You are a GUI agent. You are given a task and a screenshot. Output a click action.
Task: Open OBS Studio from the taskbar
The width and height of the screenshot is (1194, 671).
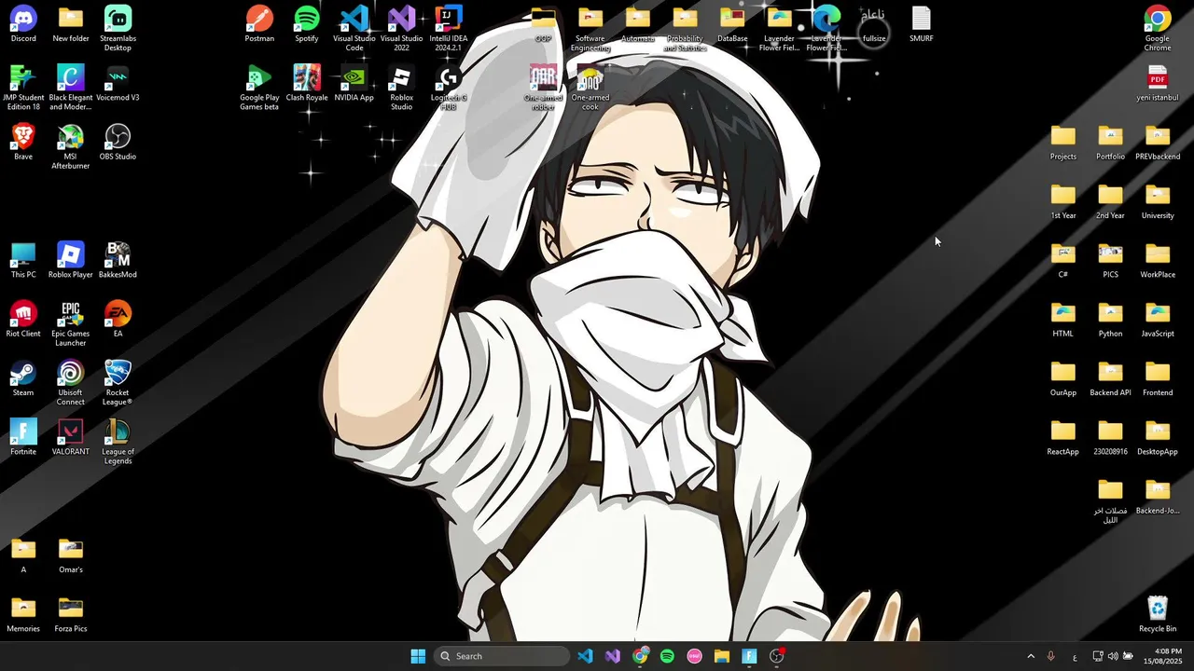(777, 656)
